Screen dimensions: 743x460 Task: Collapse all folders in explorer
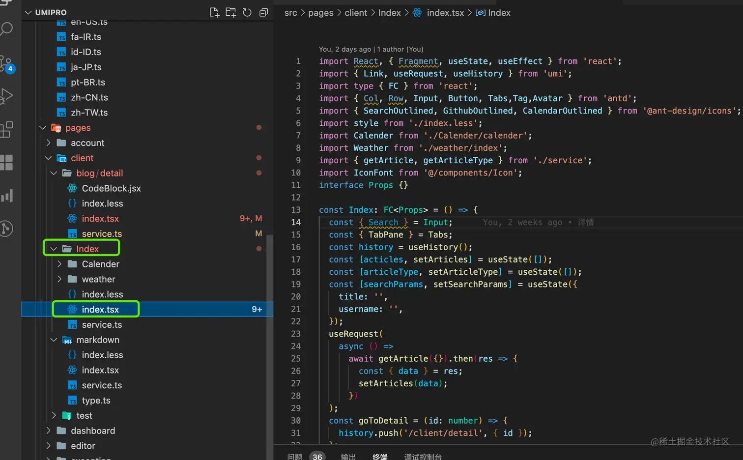point(264,13)
